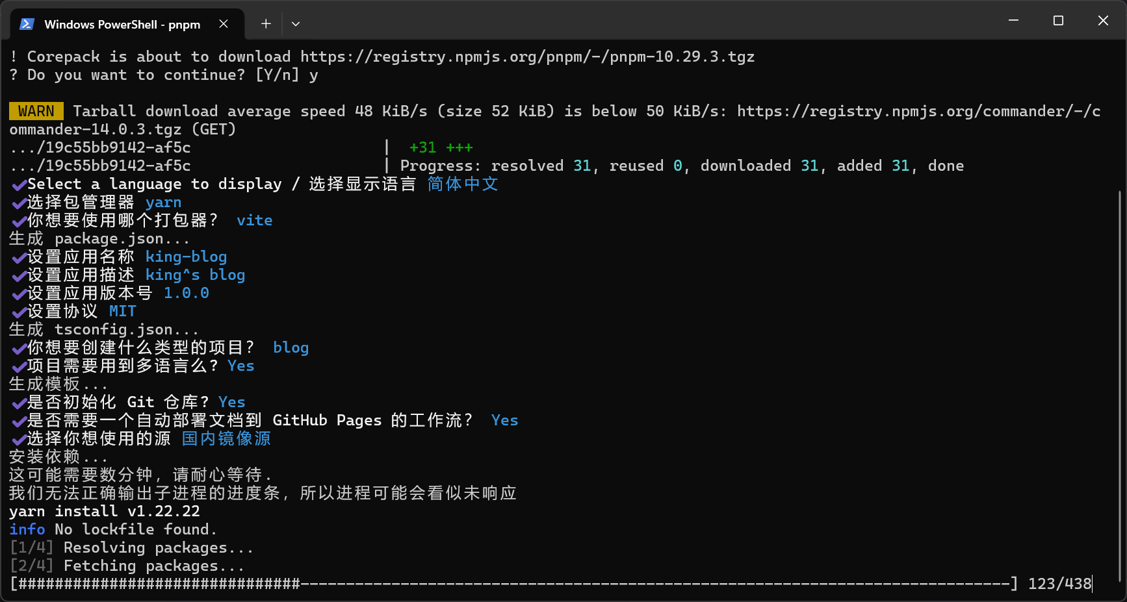Viewport: 1127px width, 602px height.
Task: Click the GitHub Pages workflow Yes answer
Action: [504, 420]
